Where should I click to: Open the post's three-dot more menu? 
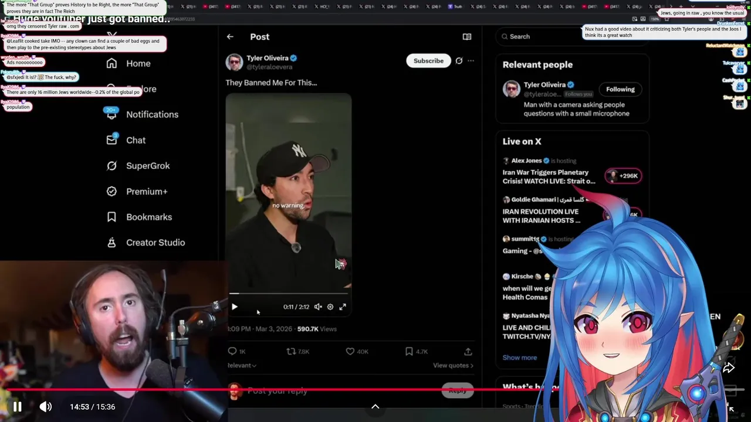tap(471, 61)
